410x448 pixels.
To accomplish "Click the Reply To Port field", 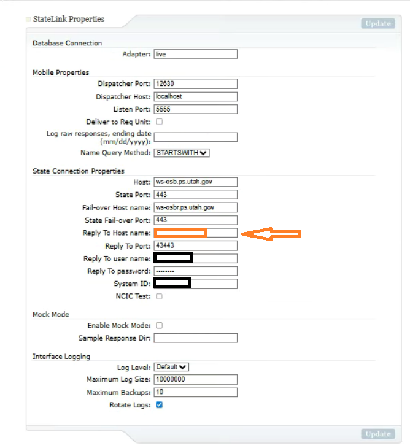I will click(x=195, y=245).
